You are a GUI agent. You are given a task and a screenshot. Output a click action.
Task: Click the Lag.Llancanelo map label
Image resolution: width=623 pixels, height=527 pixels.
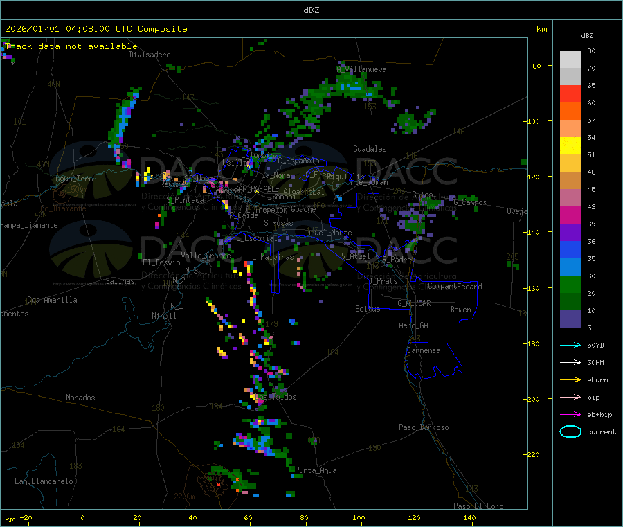pos(44,481)
